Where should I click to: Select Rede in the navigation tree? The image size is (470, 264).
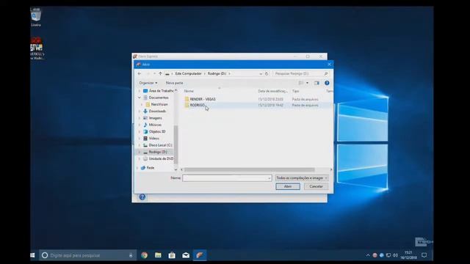[150, 168]
